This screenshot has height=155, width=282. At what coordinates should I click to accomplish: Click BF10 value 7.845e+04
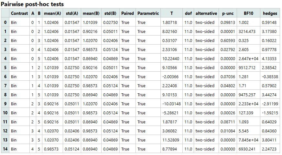point(248,140)
